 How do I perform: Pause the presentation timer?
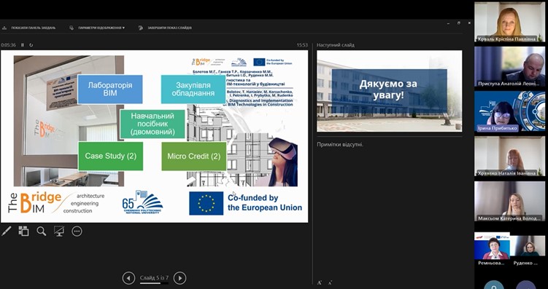(23, 45)
